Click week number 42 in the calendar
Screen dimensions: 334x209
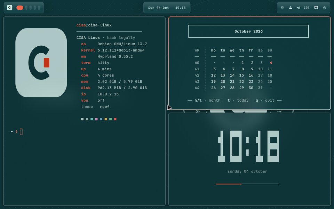pos(197,75)
